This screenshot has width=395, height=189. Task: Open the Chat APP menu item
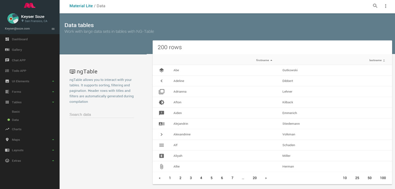pyautogui.click(x=19, y=60)
